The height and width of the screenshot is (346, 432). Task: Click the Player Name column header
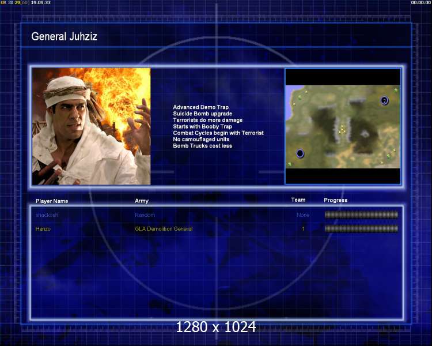(x=52, y=201)
